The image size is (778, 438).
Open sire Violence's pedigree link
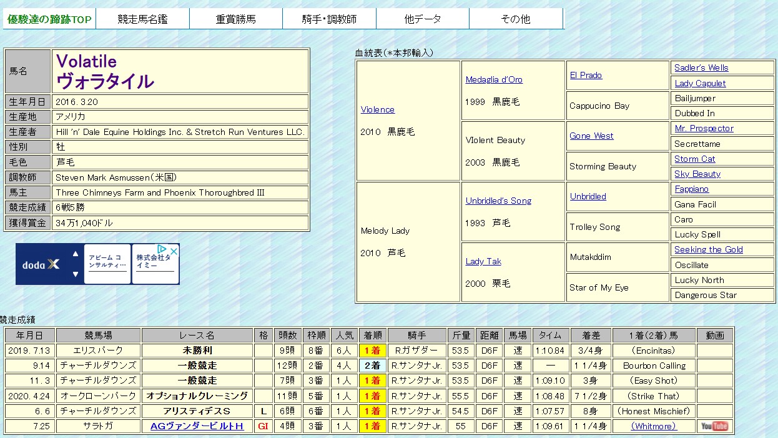tap(378, 109)
